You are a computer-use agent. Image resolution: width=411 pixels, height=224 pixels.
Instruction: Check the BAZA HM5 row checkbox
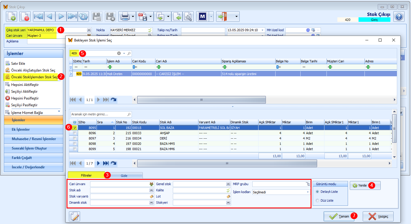click(x=75, y=144)
